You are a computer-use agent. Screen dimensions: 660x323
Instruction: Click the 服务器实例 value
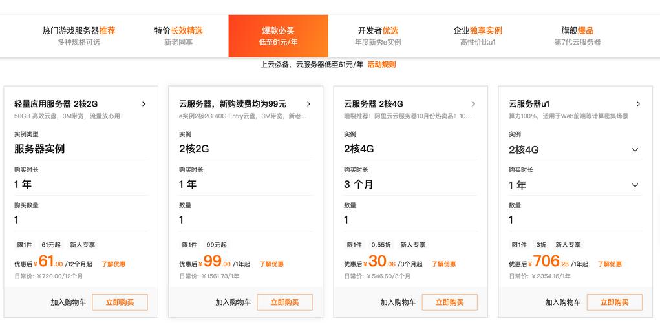pyautogui.click(x=39, y=149)
